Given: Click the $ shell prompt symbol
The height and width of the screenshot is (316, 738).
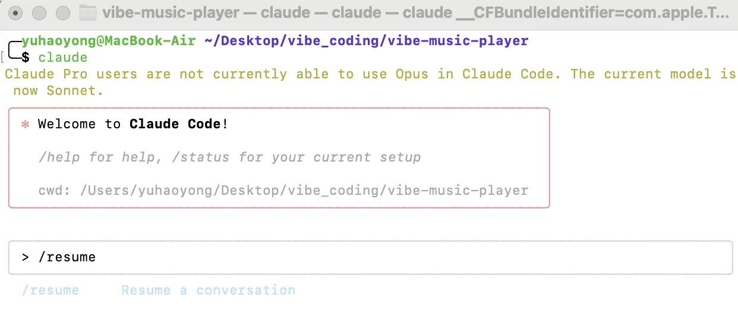Looking at the screenshot, I should [26, 58].
